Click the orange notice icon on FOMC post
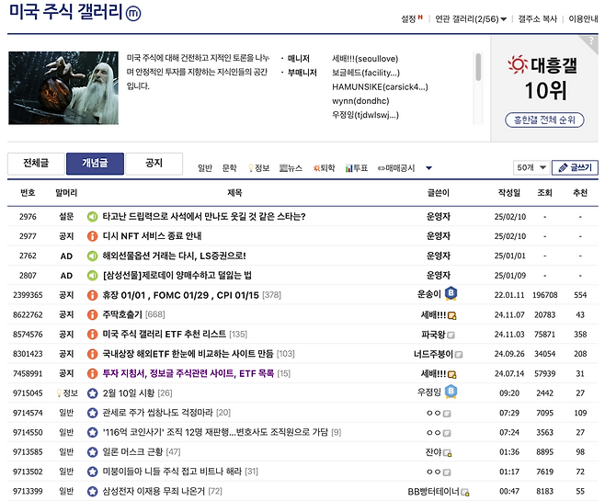The image size is (605, 501). tap(92, 295)
